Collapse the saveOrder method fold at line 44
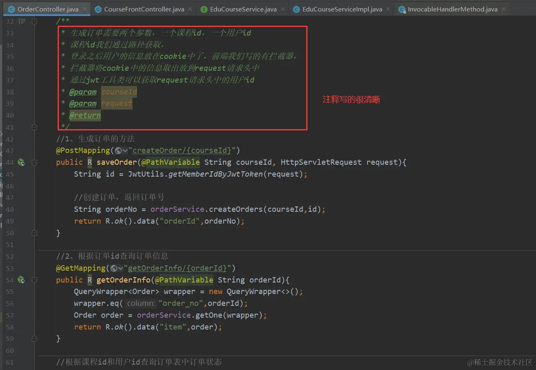The width and height of the screenshot is (536, 370). 35,162
